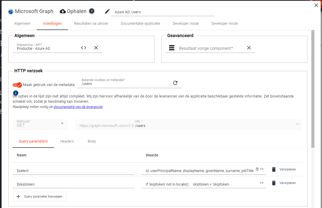Click the trash icon for $select row

[x=274, y=169]
